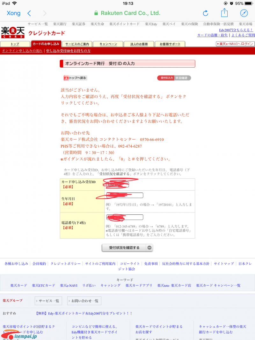255x340 pixels.
Task: Open オンライン申し込みの流れ link
Action: [x=22, y=51]
